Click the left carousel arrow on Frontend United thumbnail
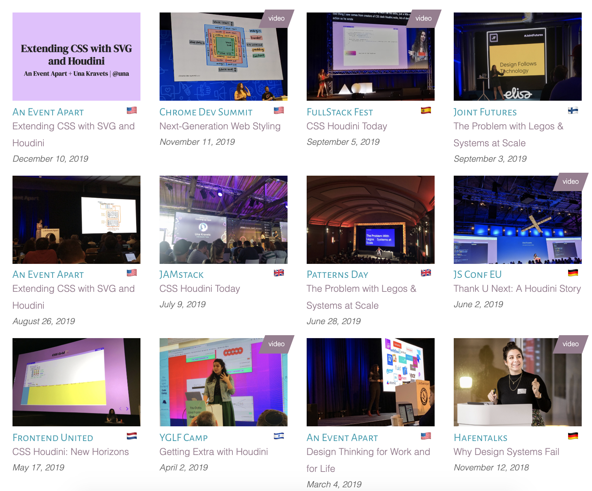 coord(120,409)
